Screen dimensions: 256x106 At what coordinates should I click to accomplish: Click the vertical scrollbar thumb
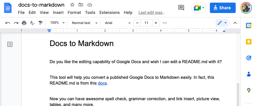pos(238,94)
